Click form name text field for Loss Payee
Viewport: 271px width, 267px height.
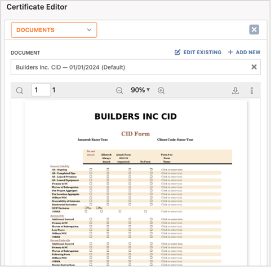click(172, 230)
